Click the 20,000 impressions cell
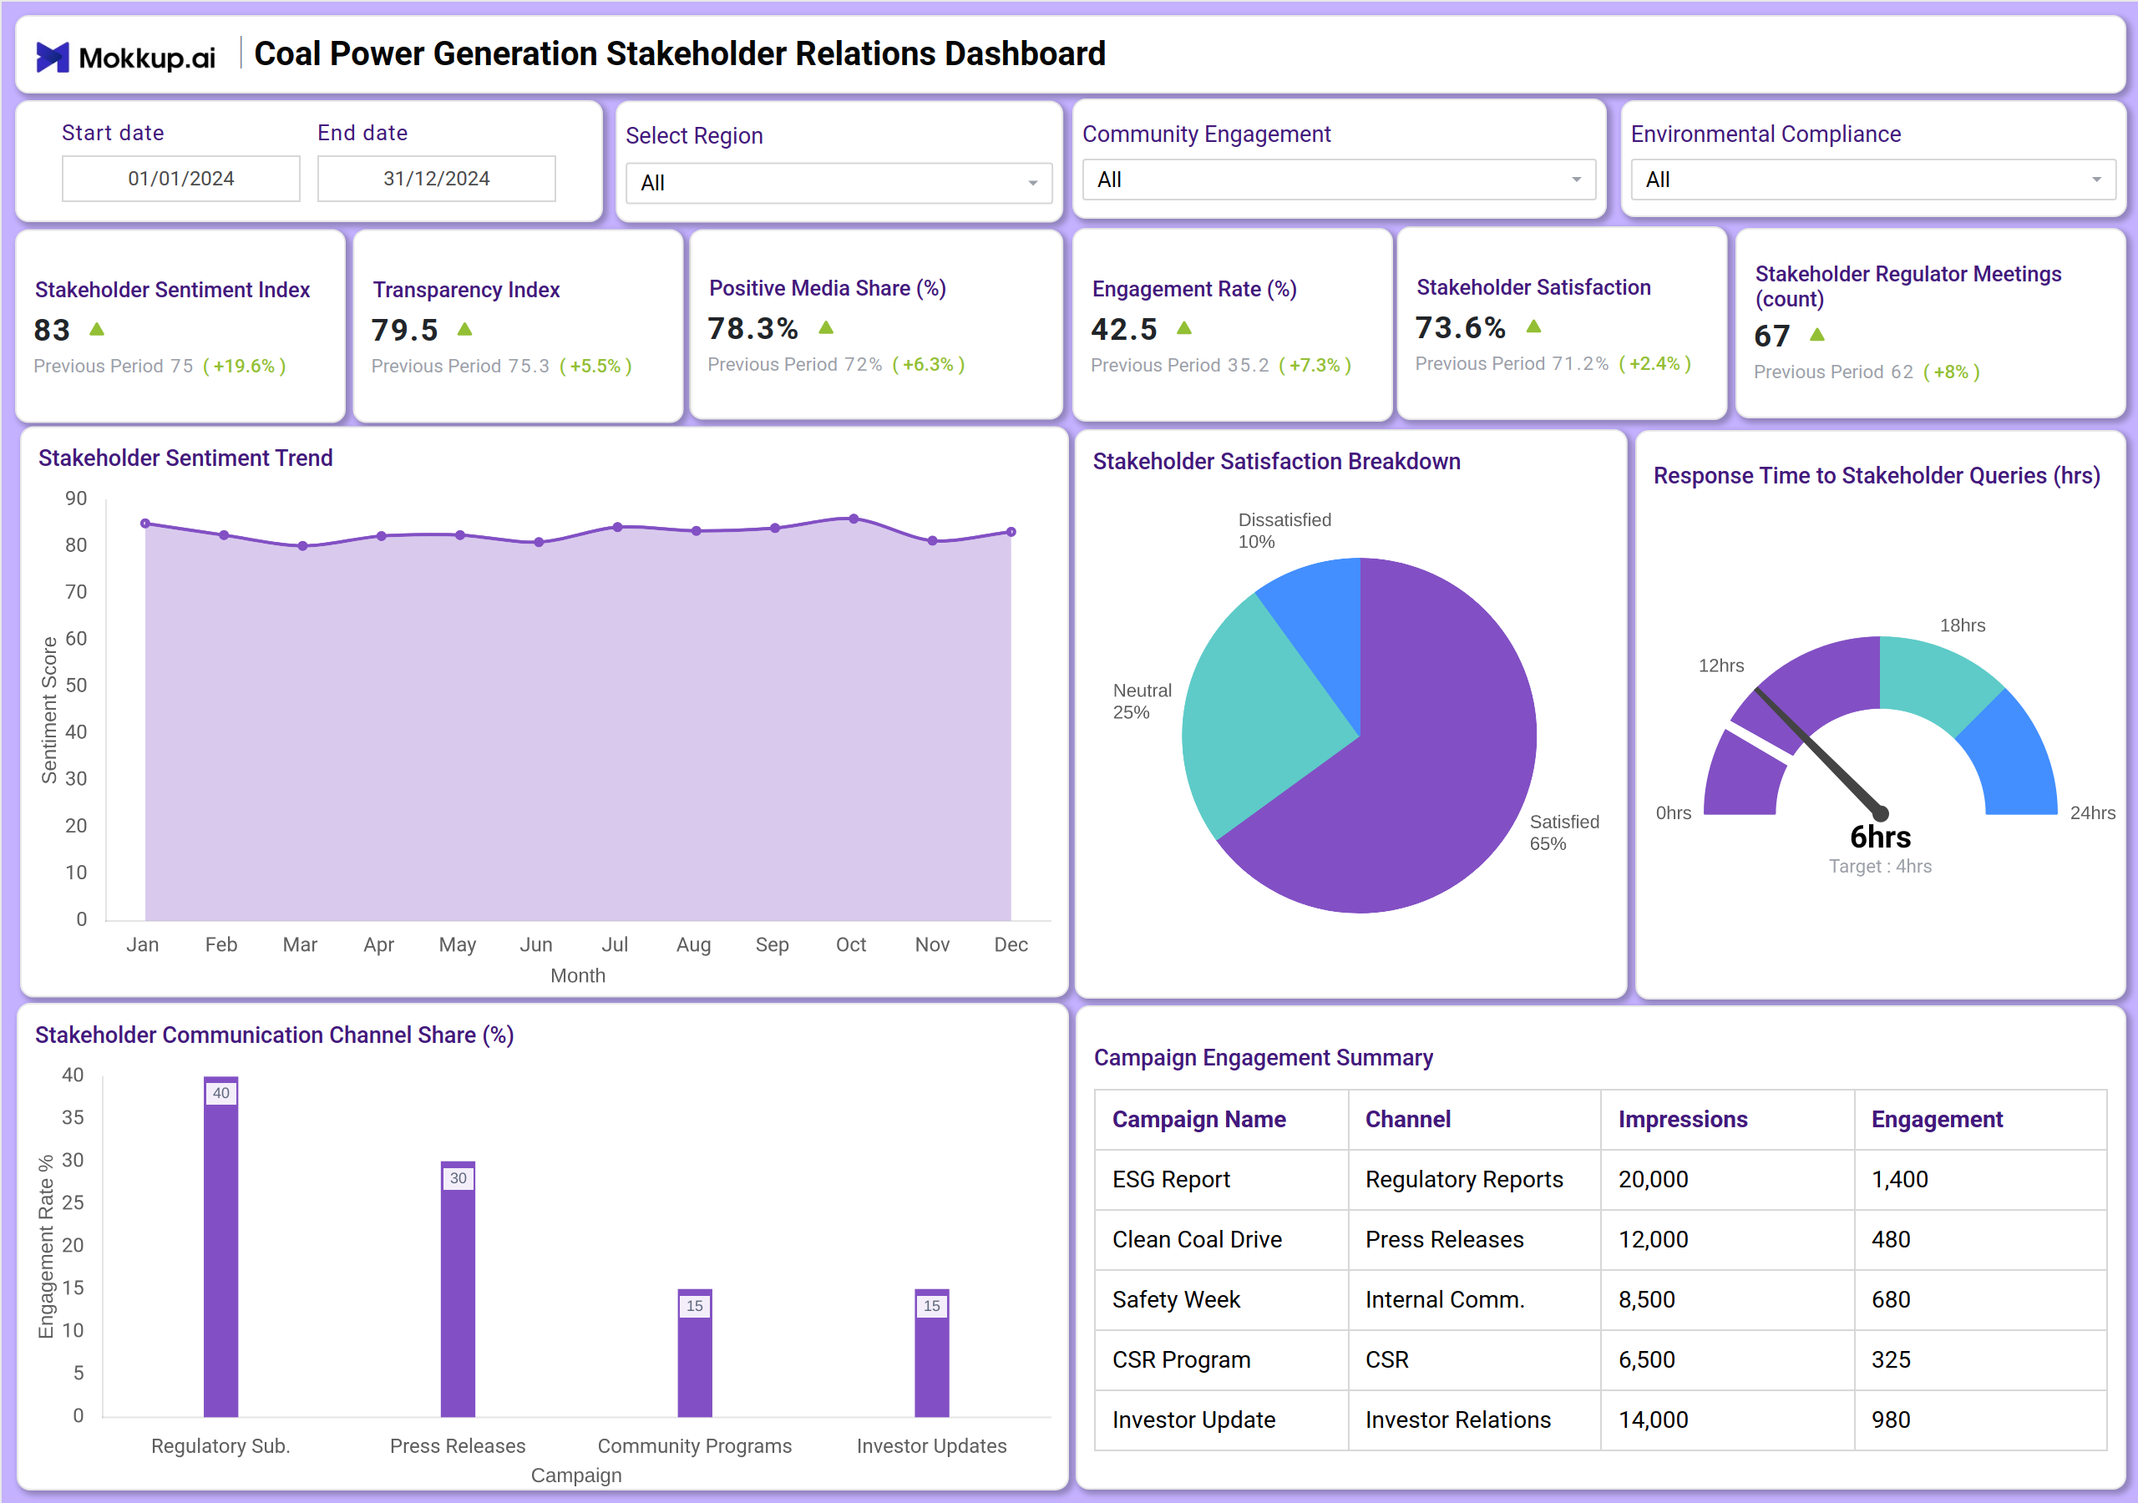The image size is (2138, 1503). pyautogui.click(x=1728, y=1180)
